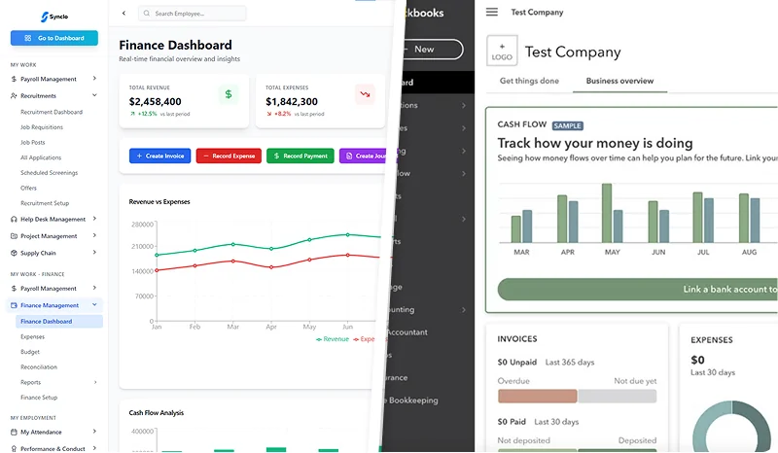Screen dimensions: 778x453
Task: Click Project Management icon
Action: pos(14,236)
